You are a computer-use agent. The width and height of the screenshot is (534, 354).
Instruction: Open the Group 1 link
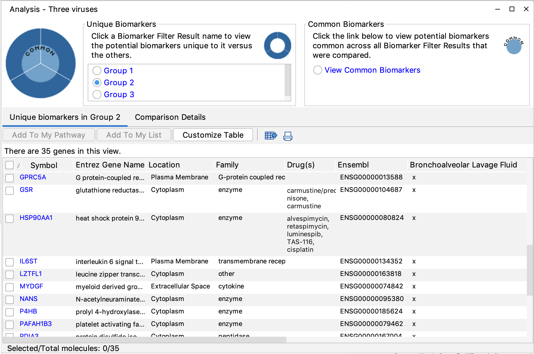pyautogui.click(x=118, y=71)
